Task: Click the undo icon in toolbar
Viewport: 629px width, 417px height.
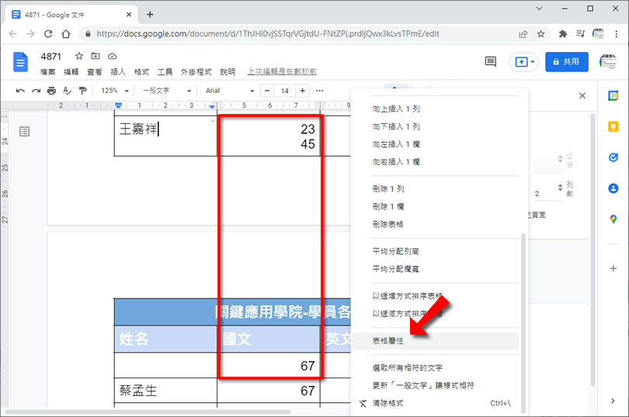Action: pyautogui.click(x=20, y=91)
